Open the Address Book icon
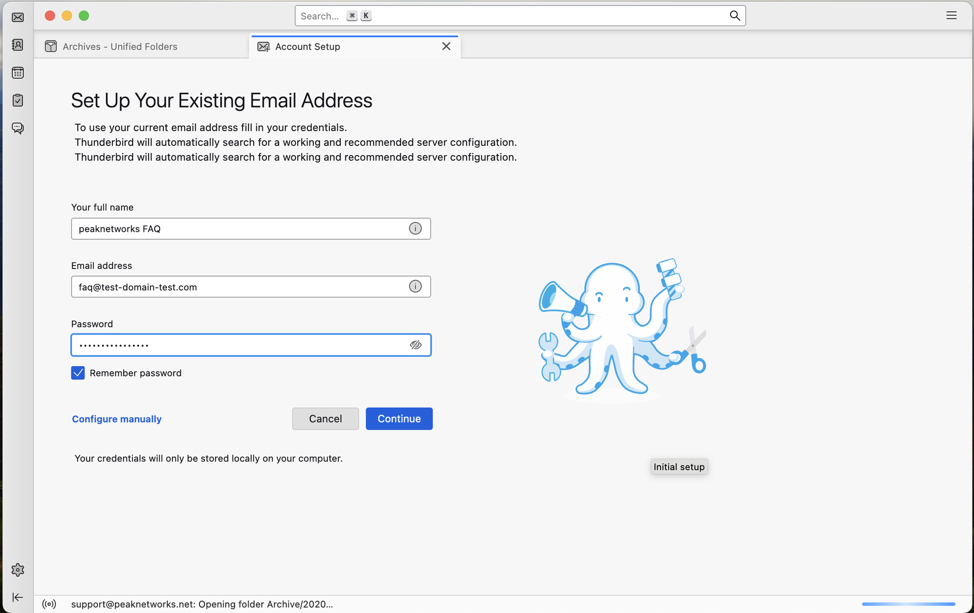This screenshot has width=974, height=613. [18, 45]
